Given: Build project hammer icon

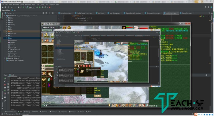Looking at the screenshot, I should (23, 7).
